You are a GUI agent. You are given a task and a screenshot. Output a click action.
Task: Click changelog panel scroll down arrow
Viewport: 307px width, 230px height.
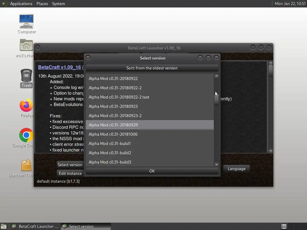[271, 151]
